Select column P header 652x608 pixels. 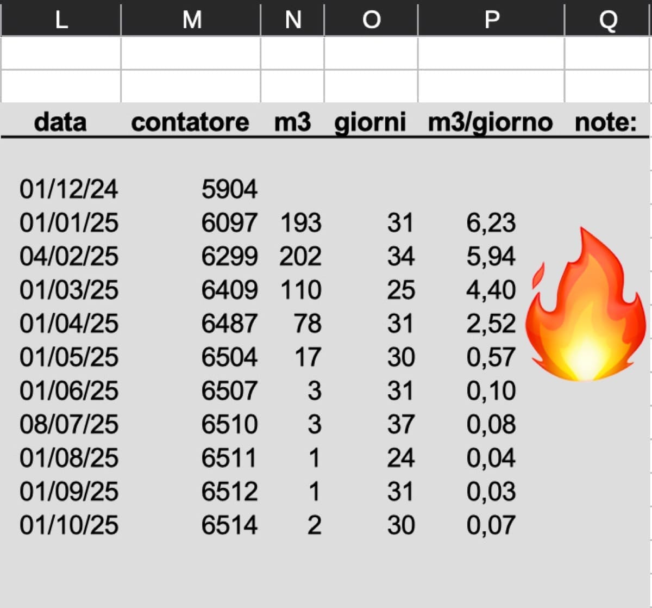click(491, 20)
